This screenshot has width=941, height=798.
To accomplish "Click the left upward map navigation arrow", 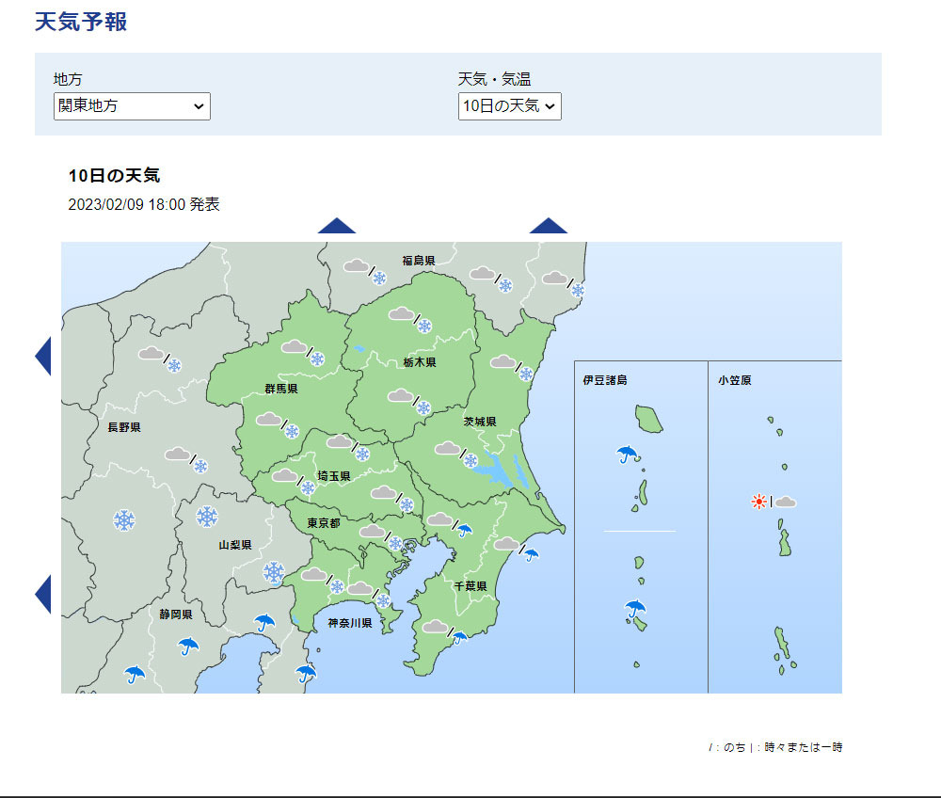I will [337, 226].
